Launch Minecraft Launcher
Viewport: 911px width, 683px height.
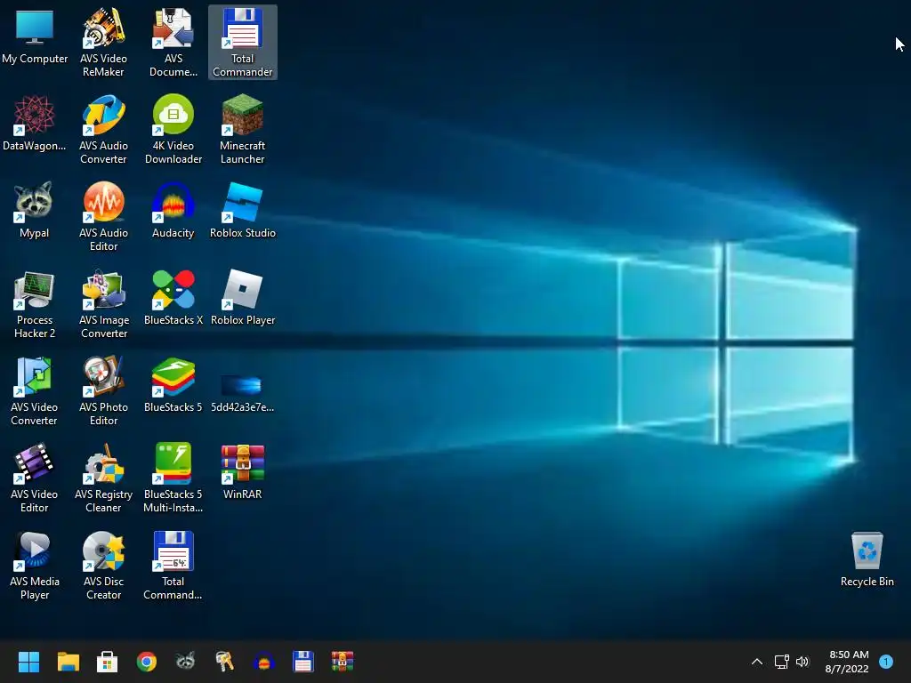coord(242,129)
